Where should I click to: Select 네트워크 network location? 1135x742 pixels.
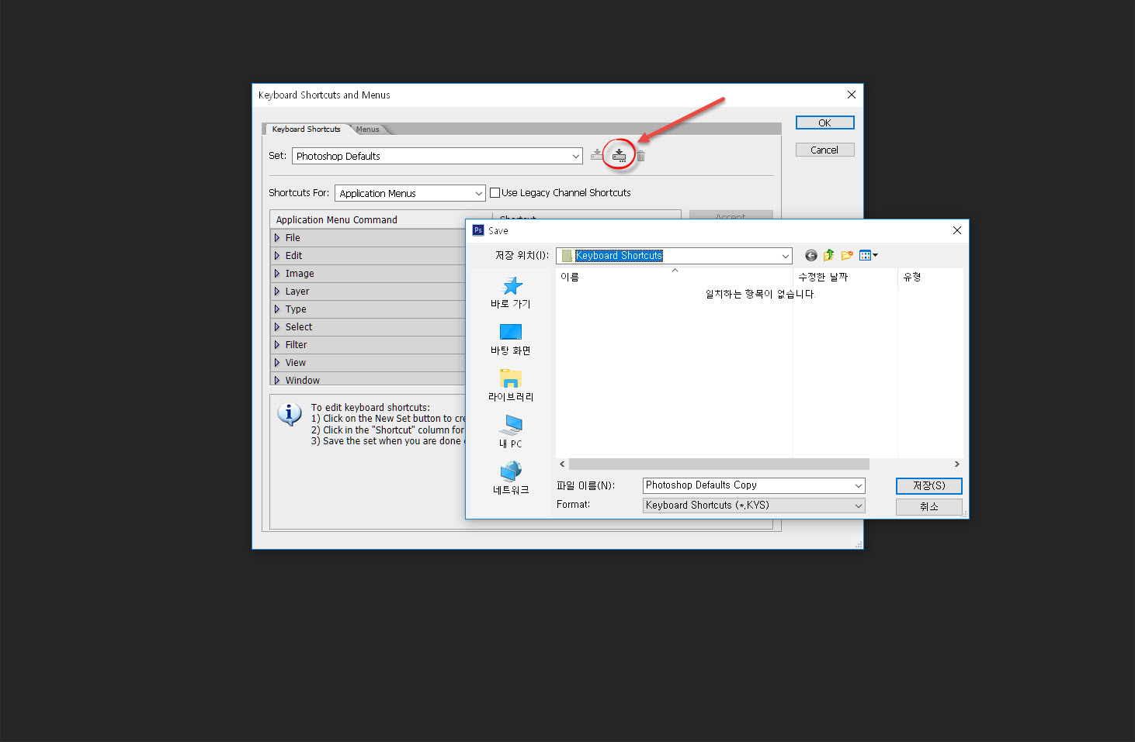tap(511, 479)
